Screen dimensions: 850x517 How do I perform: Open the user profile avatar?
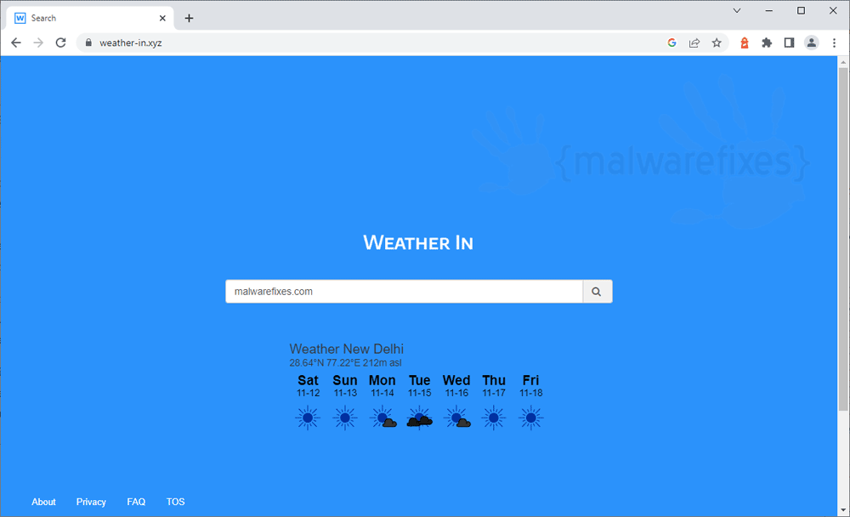[x=812, y=43]
